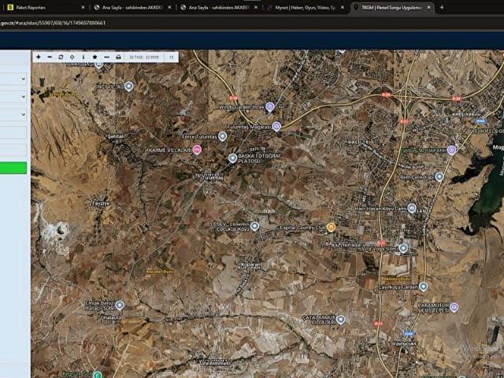
Task: Click the info tool icon
Action: (83, 57)
